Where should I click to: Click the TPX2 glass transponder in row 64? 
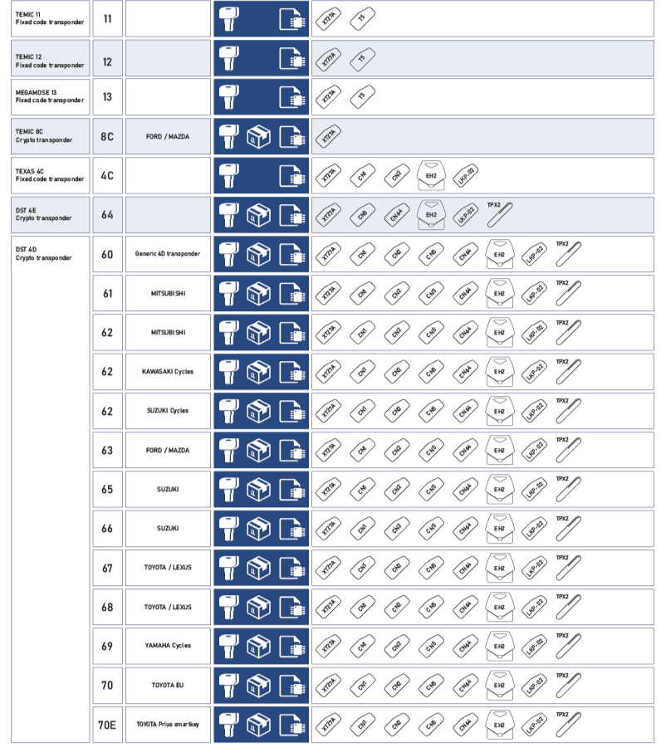pos(499,215)
